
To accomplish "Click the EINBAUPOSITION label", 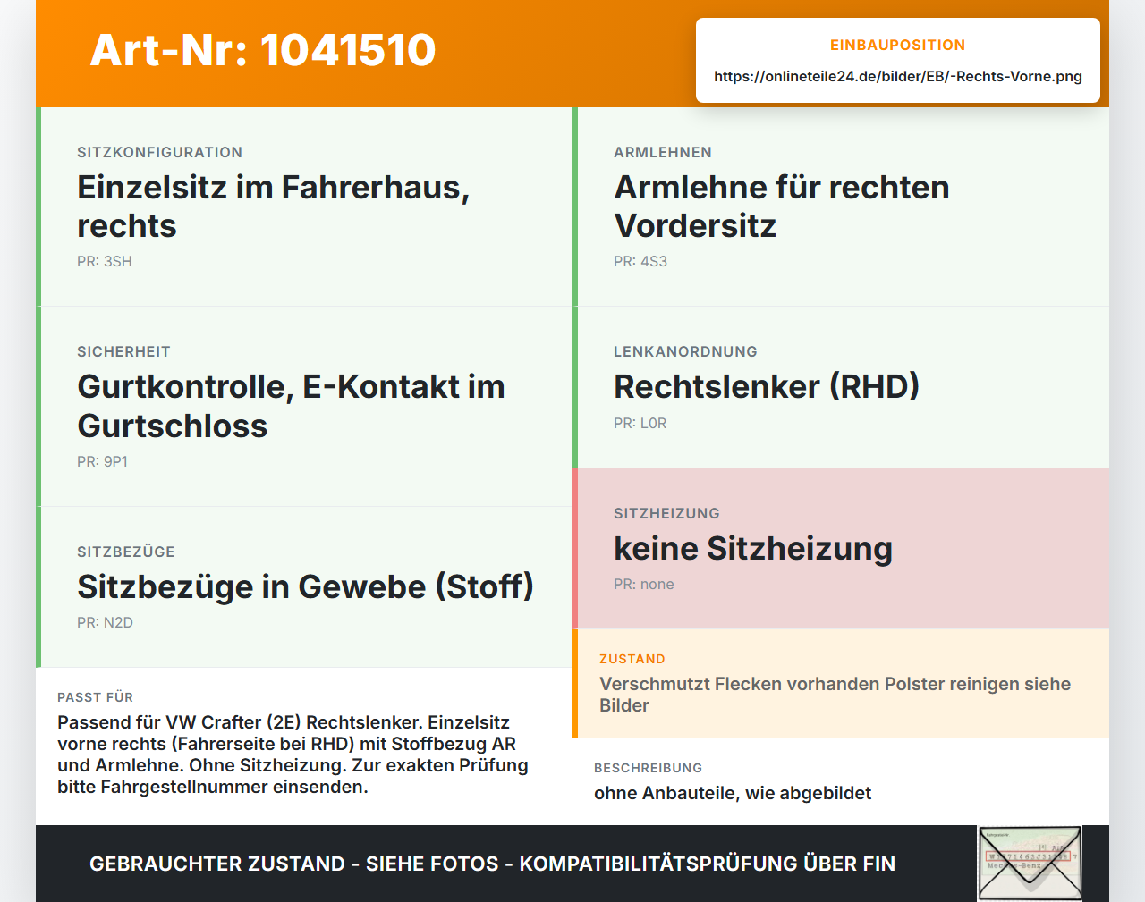I will pos(898,46).
